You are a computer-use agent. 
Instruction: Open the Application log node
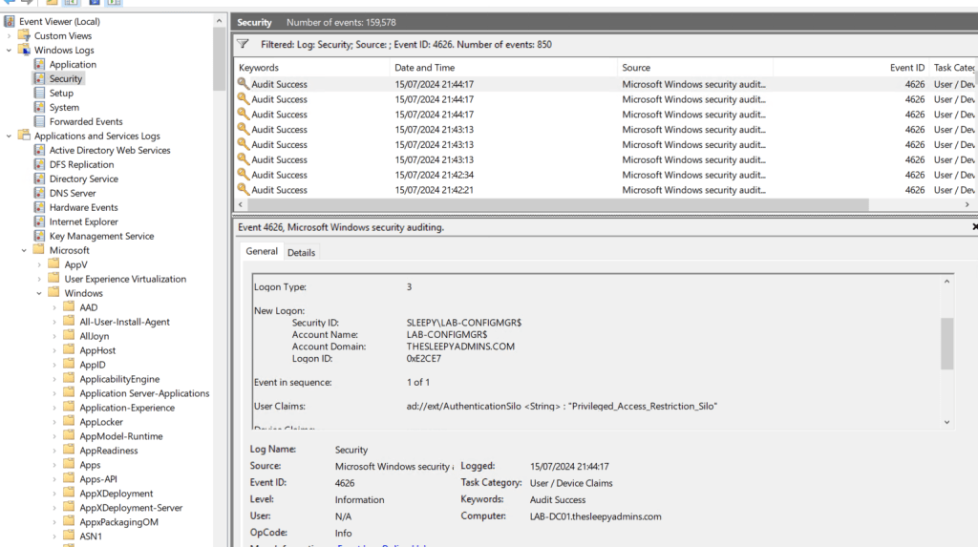73,64
